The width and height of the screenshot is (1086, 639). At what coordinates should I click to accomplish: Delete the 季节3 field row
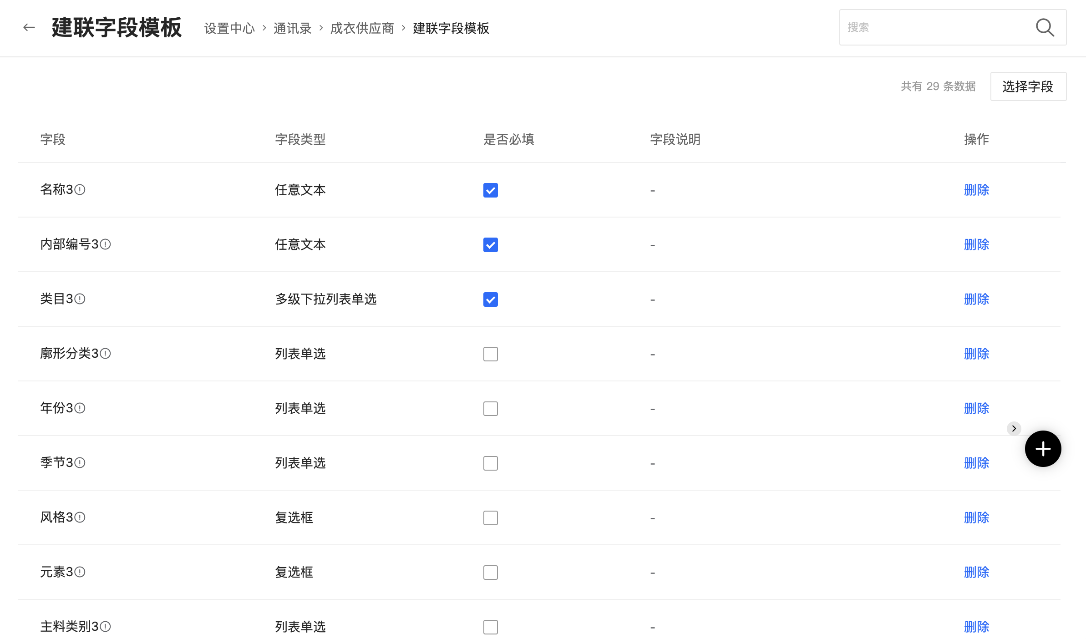click(976, 463)
